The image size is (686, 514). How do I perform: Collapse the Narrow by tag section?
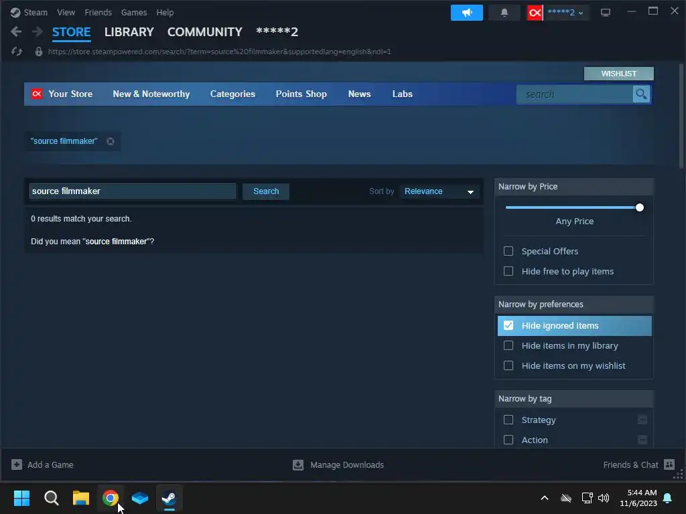(574, 399)
